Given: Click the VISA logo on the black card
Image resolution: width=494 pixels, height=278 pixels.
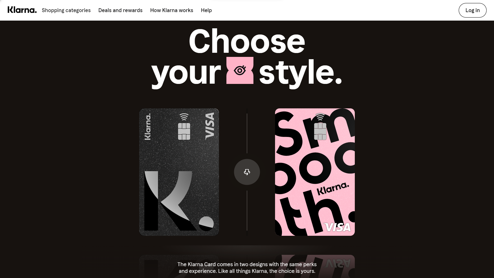Looking at the screenshot, I should tap(210, 126).
